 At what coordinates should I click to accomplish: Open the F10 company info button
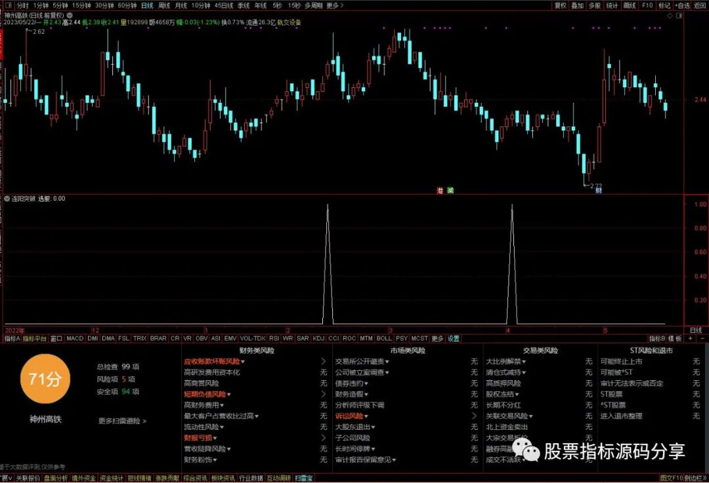tap(647, 5)
